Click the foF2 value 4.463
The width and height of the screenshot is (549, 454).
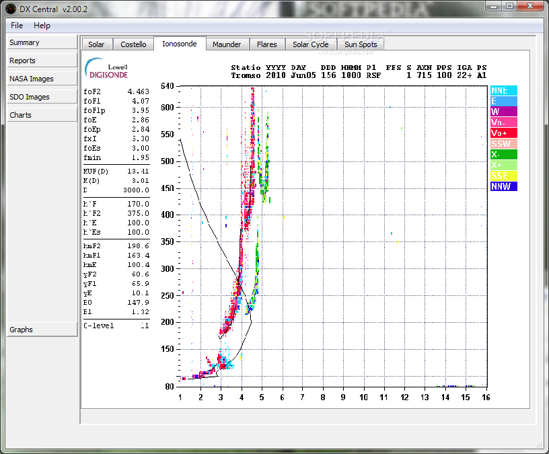139,91
